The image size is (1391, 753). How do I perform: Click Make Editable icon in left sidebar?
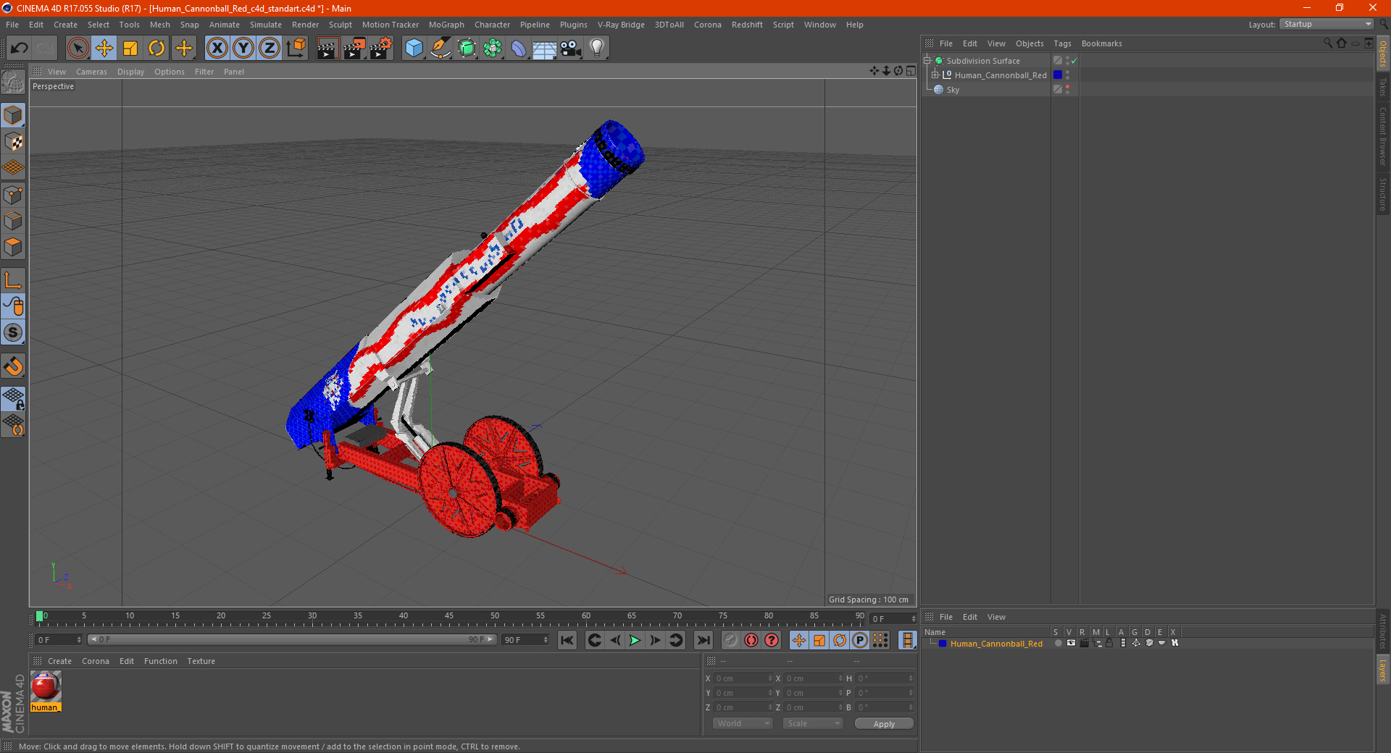[x=13, y=82]
